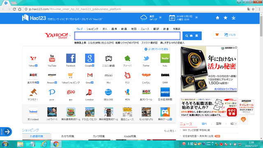Select the 画像 search tab

[114, 29]
